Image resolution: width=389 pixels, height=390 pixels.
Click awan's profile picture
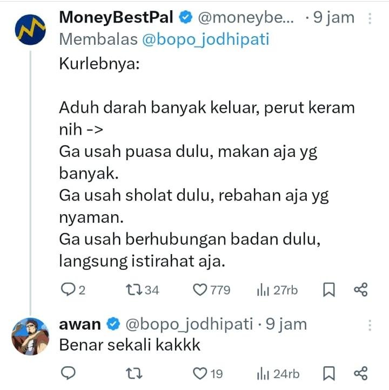tap(30, 336)
